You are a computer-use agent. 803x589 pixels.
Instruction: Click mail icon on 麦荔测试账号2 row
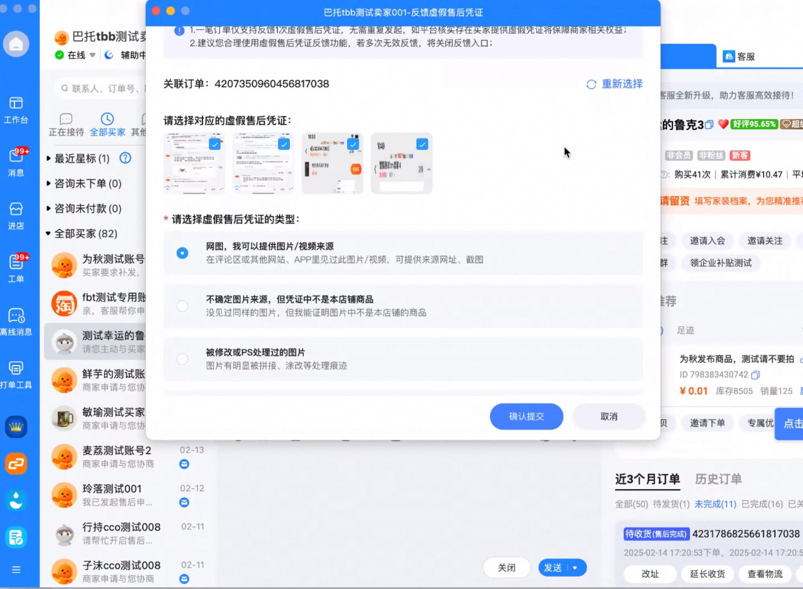coord(184,464)
